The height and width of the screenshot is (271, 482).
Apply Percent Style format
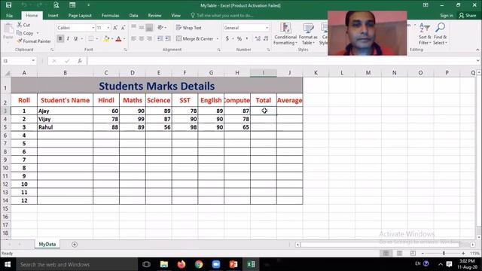point(239,38)
